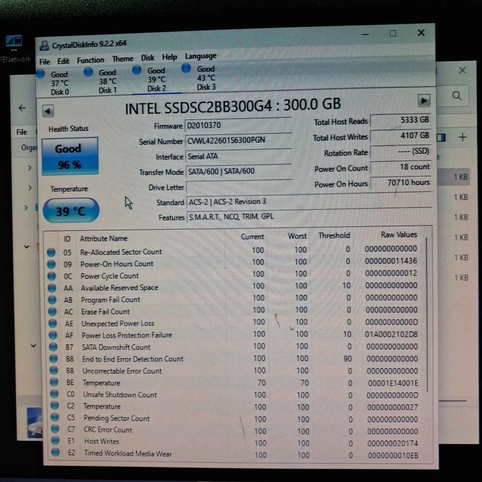The width and height of the screenshot is (482, 482).
Task: Click the Standard field ACS-2 Revision 3
Action: pyautogui.click(x=308, y=201)
